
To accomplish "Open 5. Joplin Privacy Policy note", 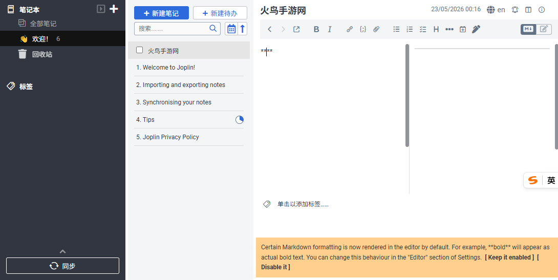I will 189,137.
